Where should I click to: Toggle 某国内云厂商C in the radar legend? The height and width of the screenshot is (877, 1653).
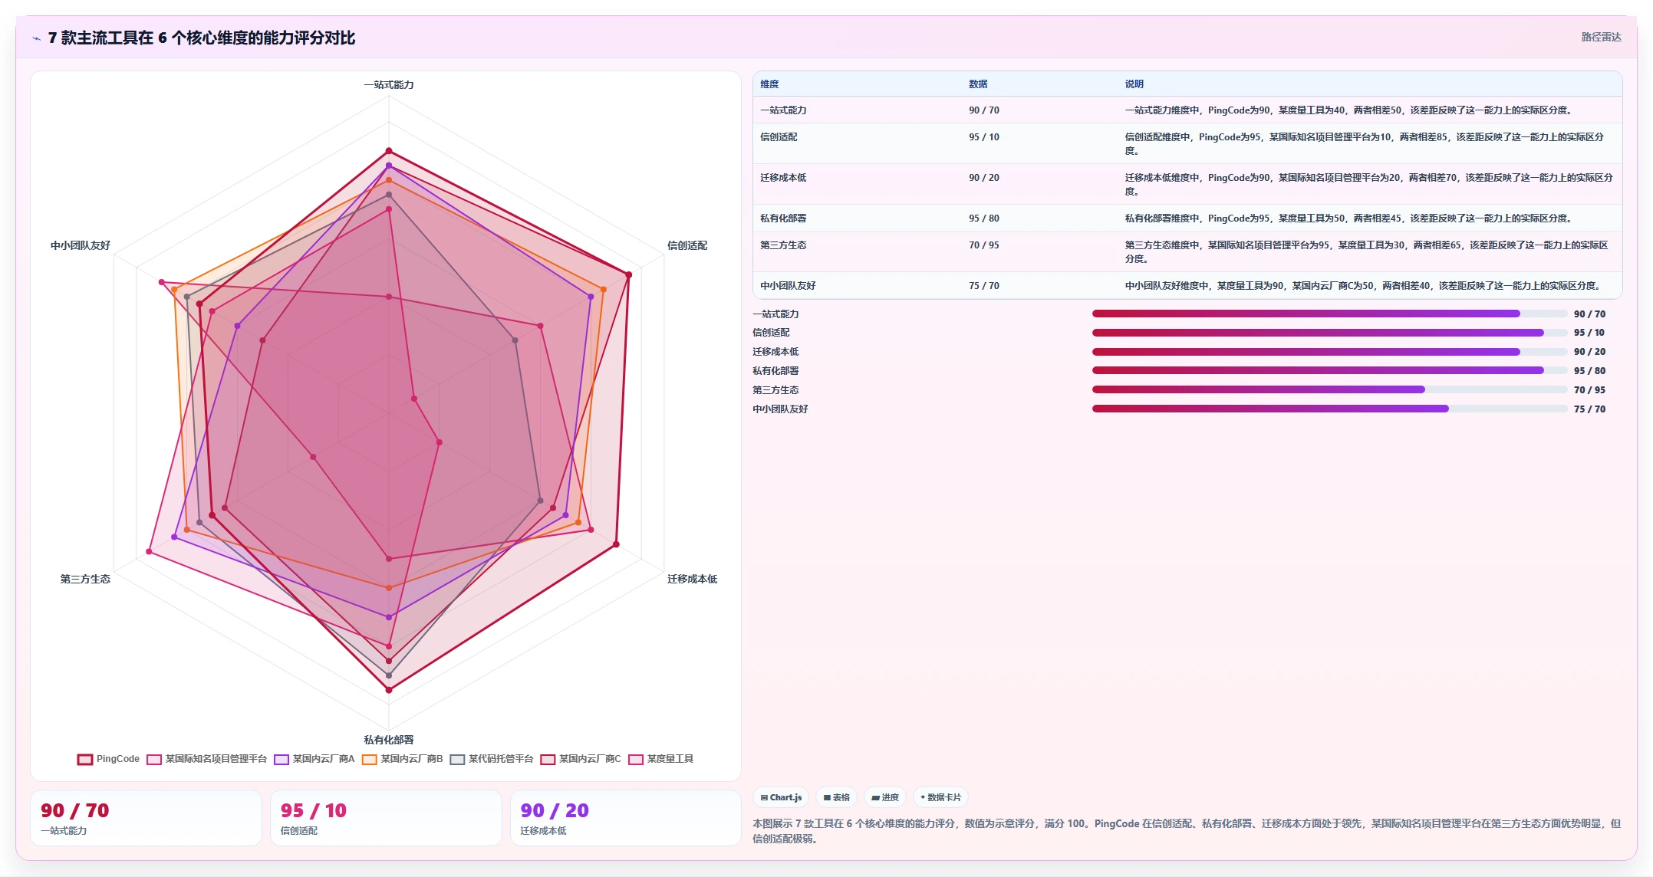click(x=581, y=759)
